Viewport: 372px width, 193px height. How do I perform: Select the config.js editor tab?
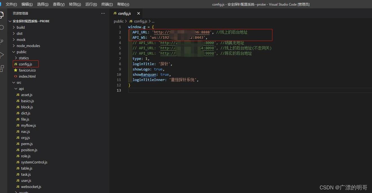pyautogui.click(x=124, y=14)
